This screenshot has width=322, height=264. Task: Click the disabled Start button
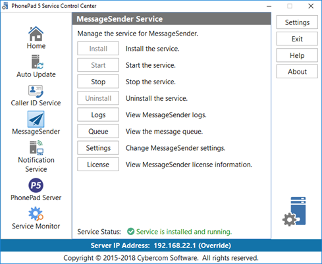98,65
